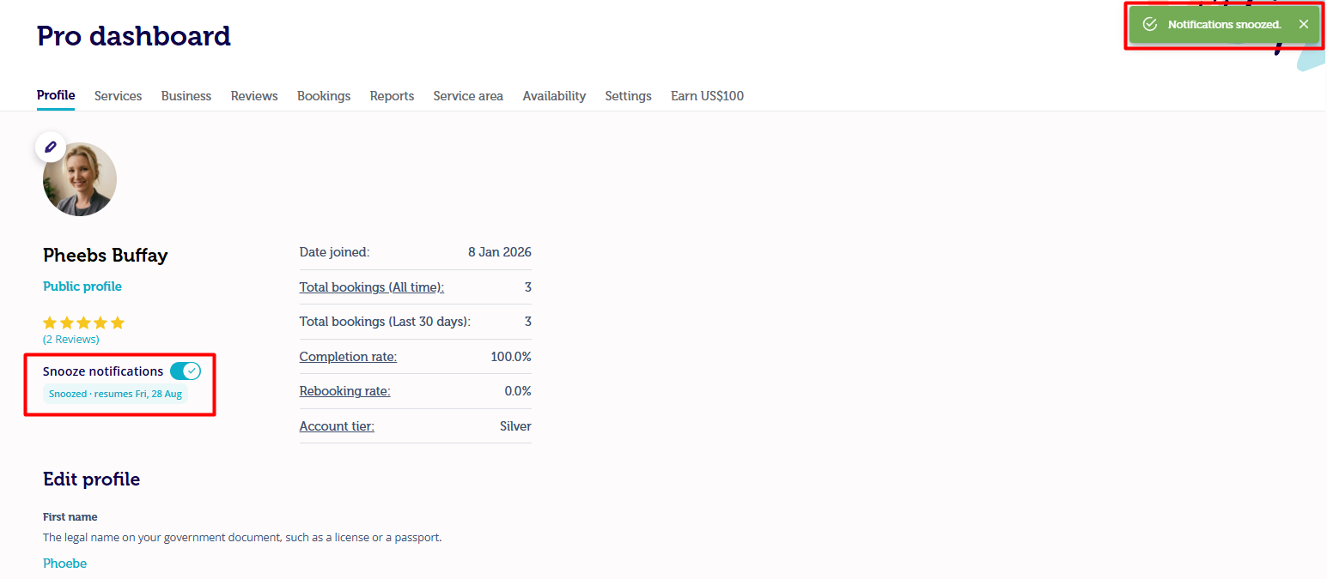Image resolution: width=1327 pixels, height=579 pixels.
Task: Click the first name value Phoebe
Action: pos(65,564)
